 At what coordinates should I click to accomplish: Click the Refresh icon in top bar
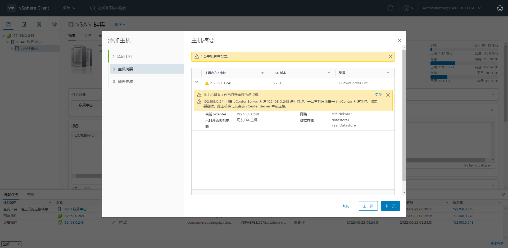click(x=391, y=8)
